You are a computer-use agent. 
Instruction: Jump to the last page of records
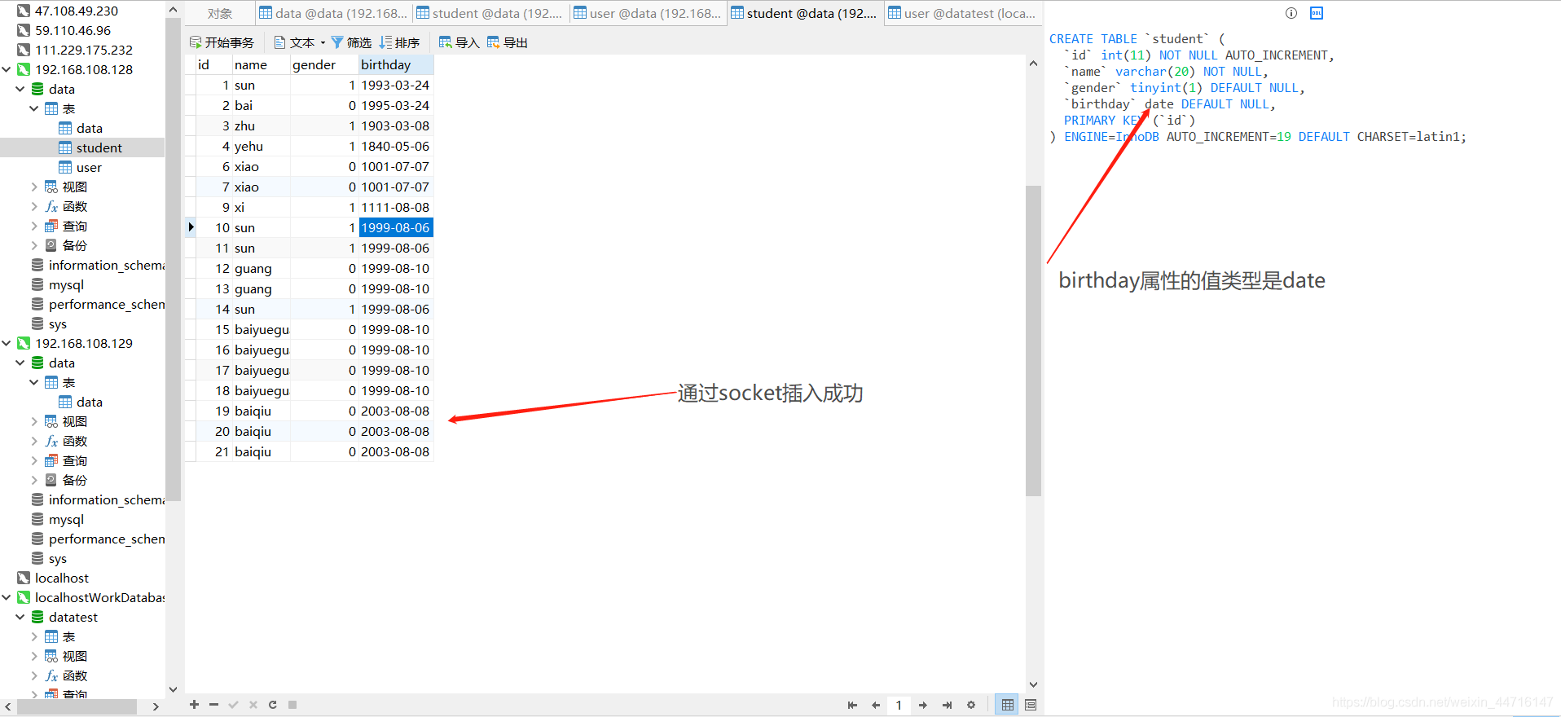(947, 705)
